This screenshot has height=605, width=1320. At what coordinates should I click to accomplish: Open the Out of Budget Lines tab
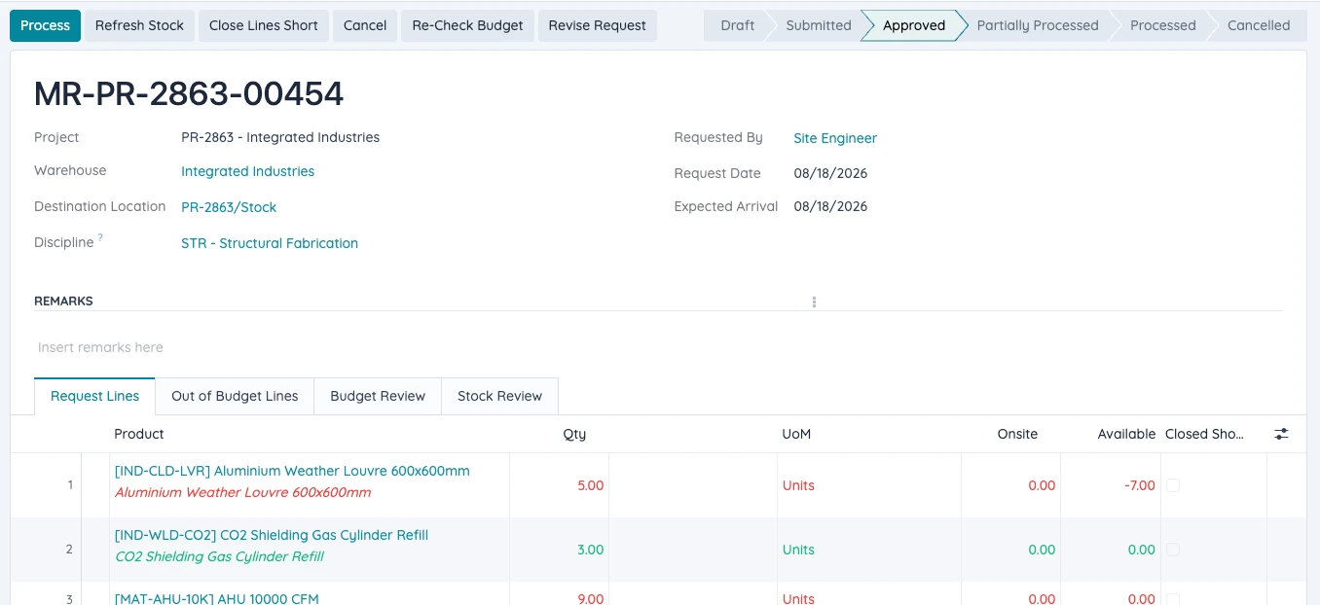[235, 396]
